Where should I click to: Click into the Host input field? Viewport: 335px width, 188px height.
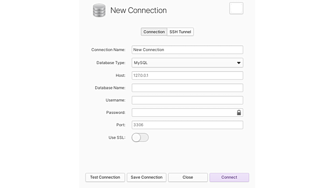pyautogui.click(x=187, y=76)
